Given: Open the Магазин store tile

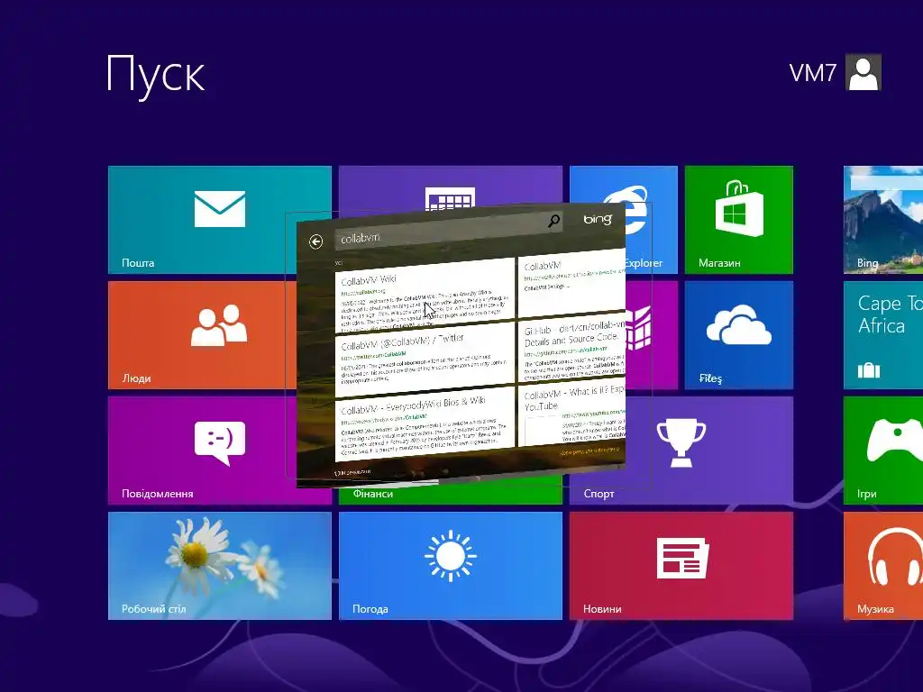Looking at the screenshot, I should click(x=739, y=220).
